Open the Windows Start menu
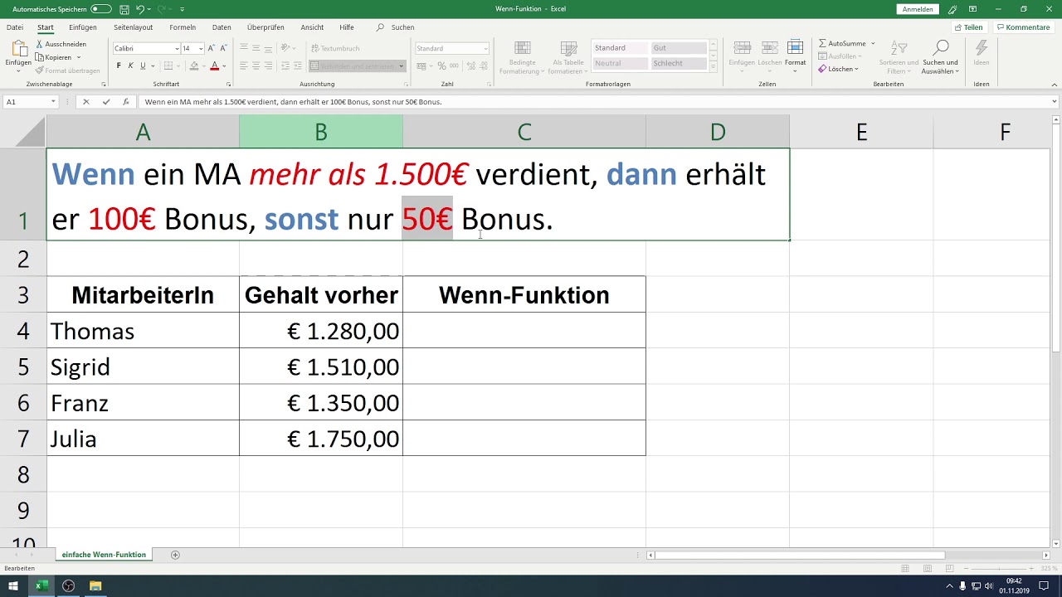Image resolution: width=1062 pixels, height=597 pixels. click(12, 585)
